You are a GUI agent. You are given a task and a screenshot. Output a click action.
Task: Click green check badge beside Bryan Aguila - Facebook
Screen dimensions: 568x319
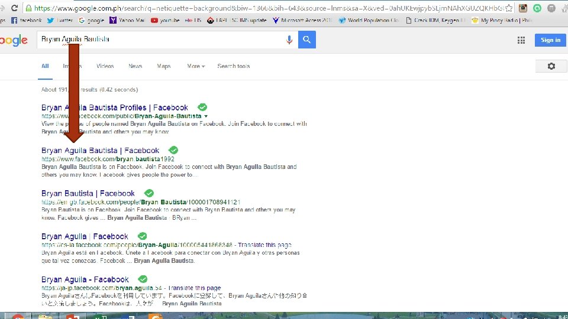point(143,279)
